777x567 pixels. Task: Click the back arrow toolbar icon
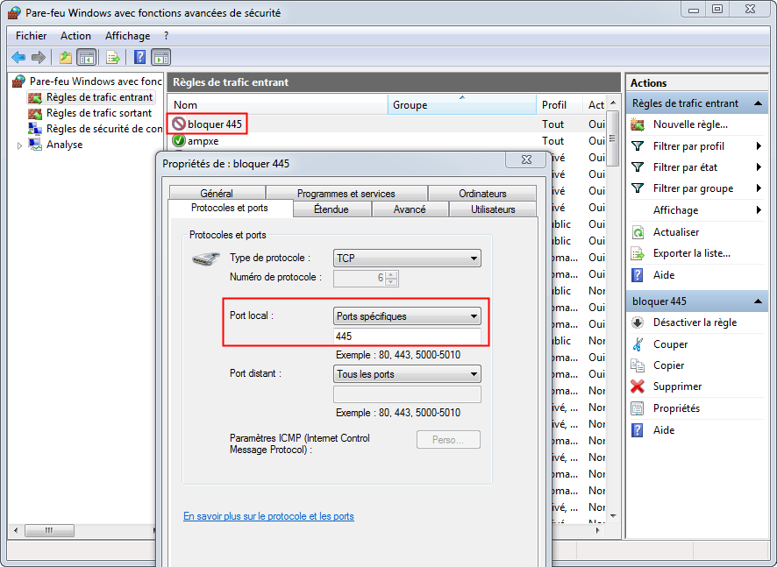pyautogui.click(x=18, y=58)
